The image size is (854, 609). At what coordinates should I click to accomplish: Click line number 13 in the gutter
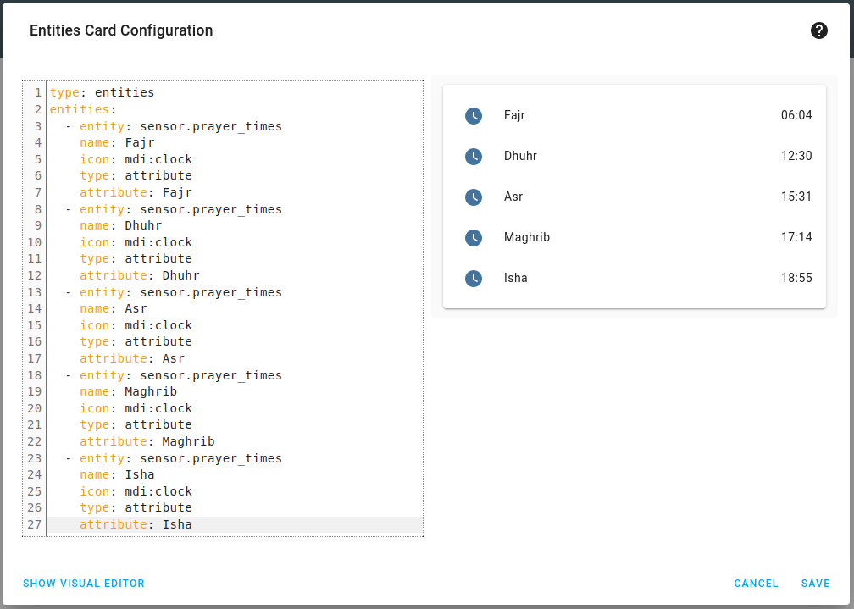click(x=35, y=292)
